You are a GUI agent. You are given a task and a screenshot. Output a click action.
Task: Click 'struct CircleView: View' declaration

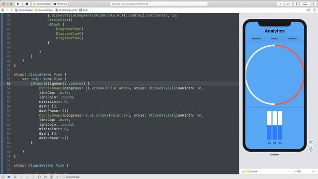(40, 75)
